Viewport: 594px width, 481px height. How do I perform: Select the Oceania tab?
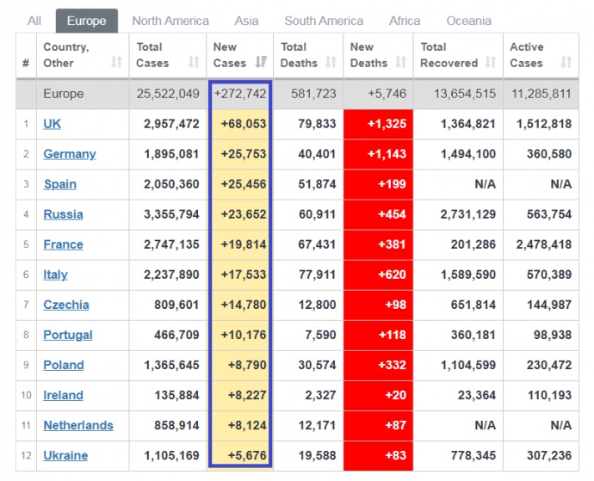coord(469,21)
